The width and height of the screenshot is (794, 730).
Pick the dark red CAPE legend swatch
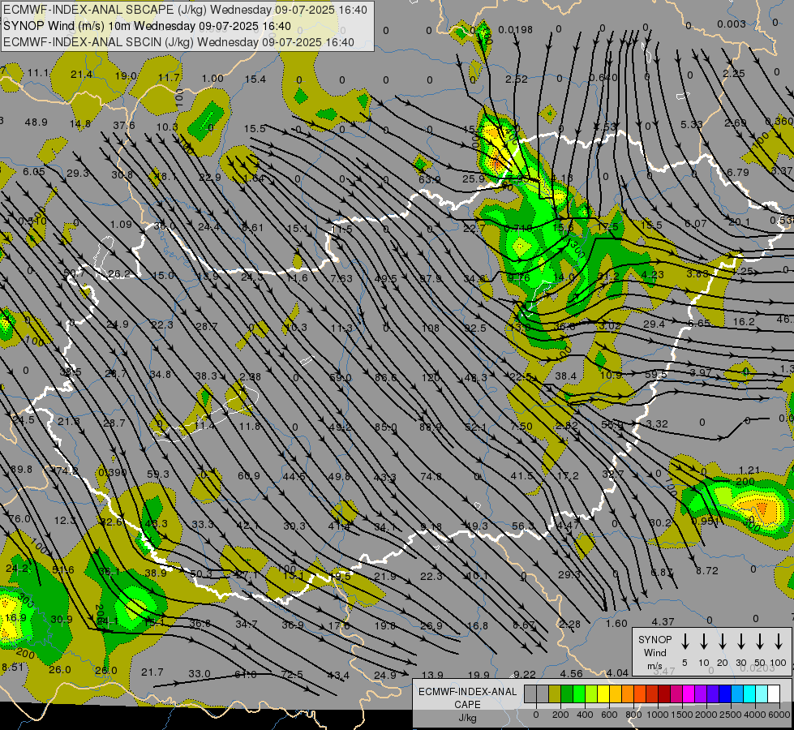[x=665, y=693]
